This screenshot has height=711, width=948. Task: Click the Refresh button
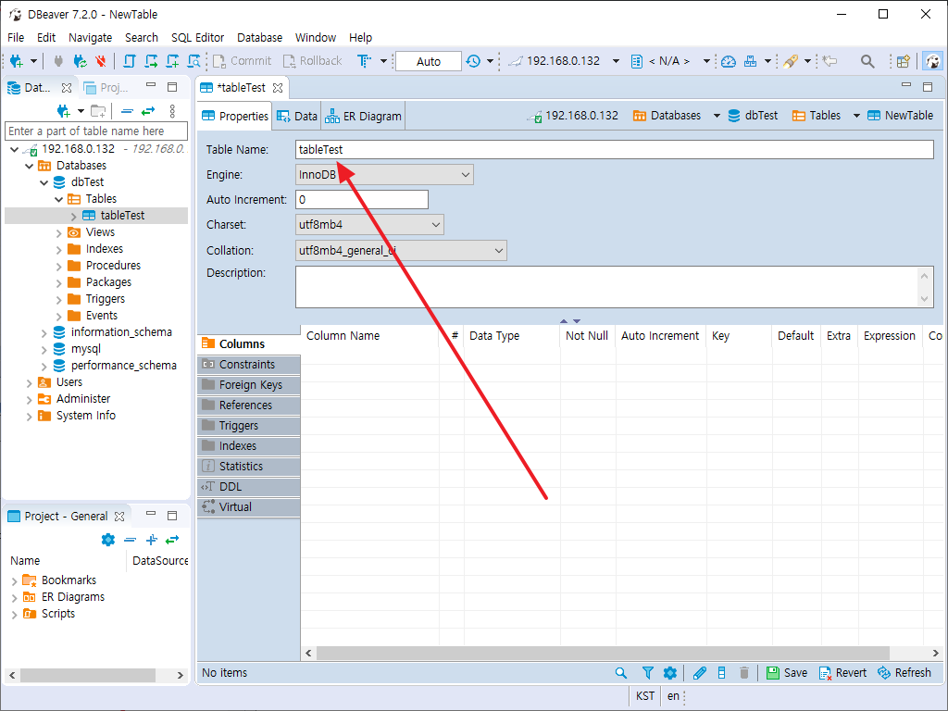pos(904,672)
